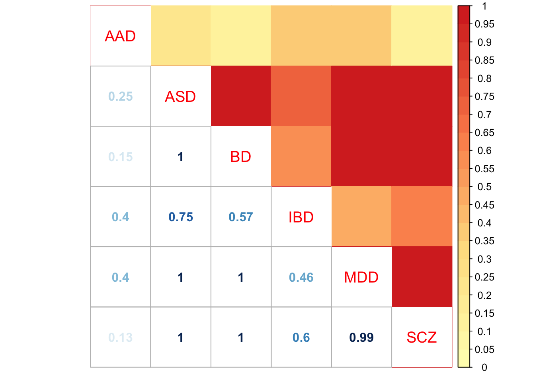Image resolution: width=535 pixels, height=382 pixels.
Task: Click the 0.99 value in the SCZ row
Action: (x=361, y=337)
